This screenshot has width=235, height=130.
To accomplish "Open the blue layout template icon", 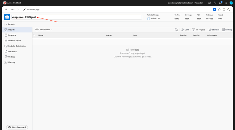I will coord(214,9).
